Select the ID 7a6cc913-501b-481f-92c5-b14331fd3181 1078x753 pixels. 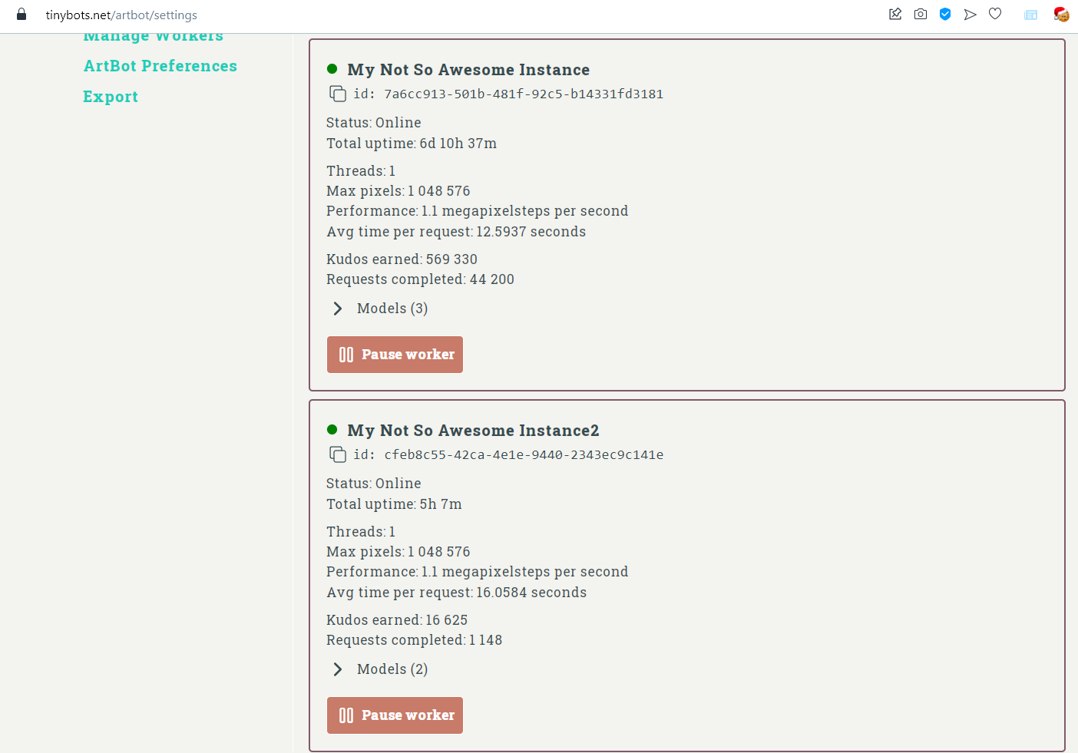tap(524, 94)
